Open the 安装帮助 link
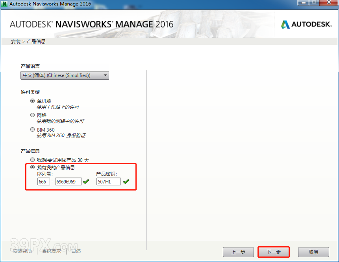 tap(23, 251)
